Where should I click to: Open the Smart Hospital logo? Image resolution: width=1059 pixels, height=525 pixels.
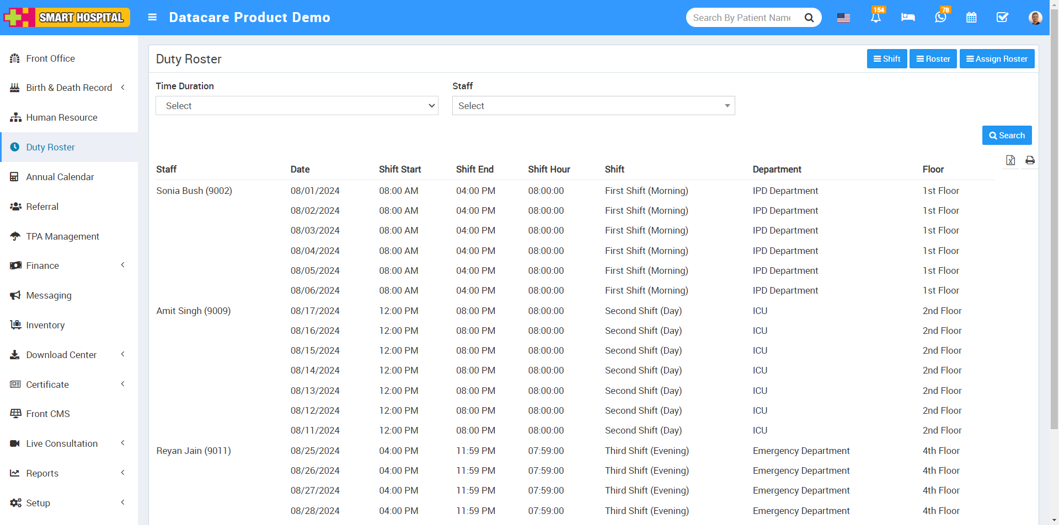click(x=66, y=17)
